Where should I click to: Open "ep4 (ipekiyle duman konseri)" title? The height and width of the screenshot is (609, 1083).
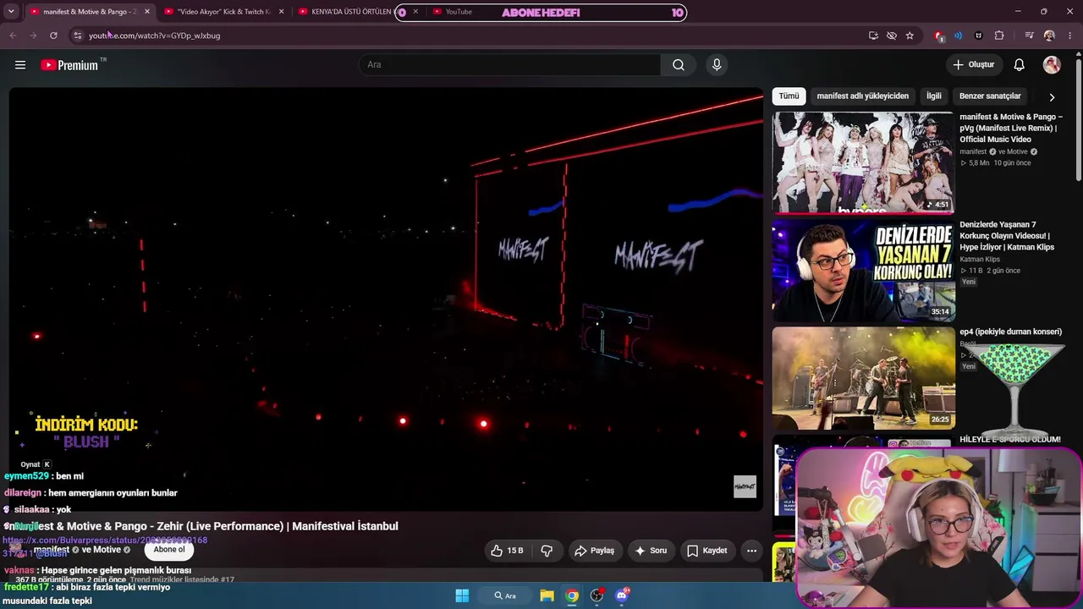tap(1010, 332)
